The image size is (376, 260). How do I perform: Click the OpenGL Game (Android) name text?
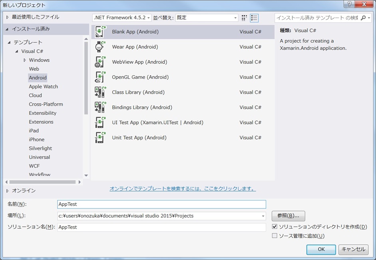click(140, 77)
